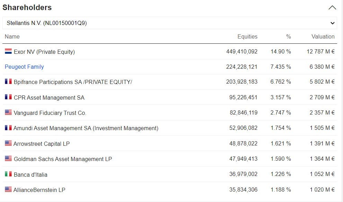Viewport: 343px width, 202px height.
Task: Select the Equities column header
Action: click(x=247, y=36)
